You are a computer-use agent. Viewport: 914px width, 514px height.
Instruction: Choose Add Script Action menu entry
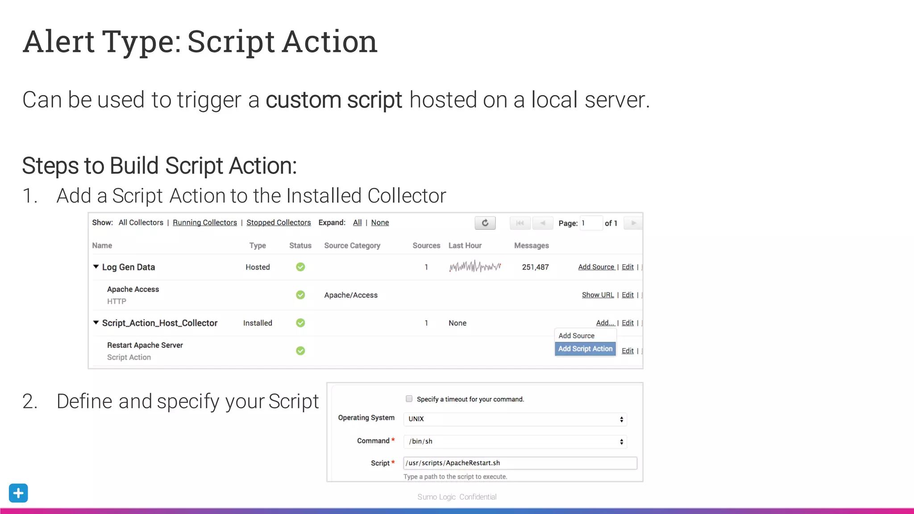586,348
